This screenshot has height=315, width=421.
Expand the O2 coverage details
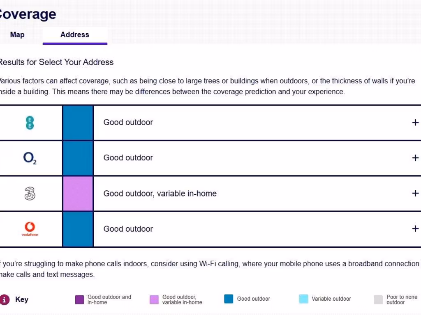415,158
